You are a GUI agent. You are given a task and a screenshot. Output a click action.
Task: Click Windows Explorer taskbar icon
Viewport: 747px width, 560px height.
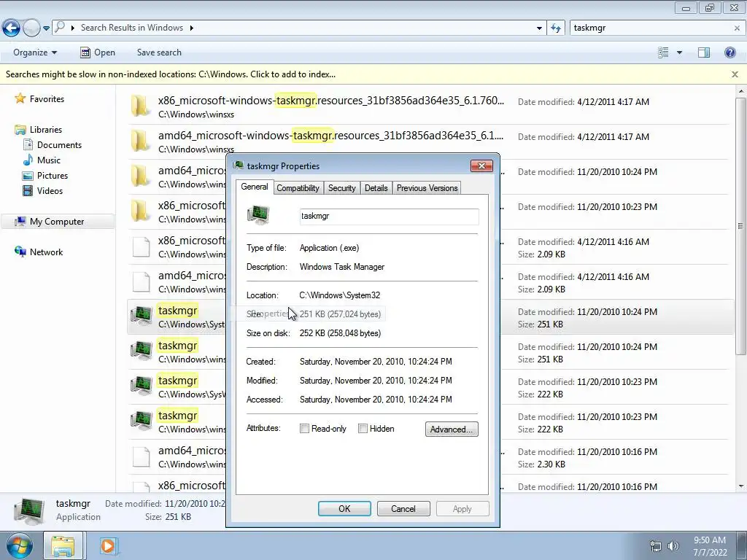[x=63, y=546]
